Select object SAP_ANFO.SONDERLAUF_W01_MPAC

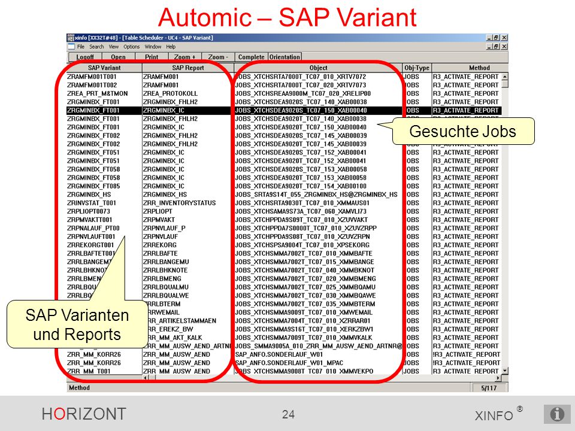[x=289, y=363]
